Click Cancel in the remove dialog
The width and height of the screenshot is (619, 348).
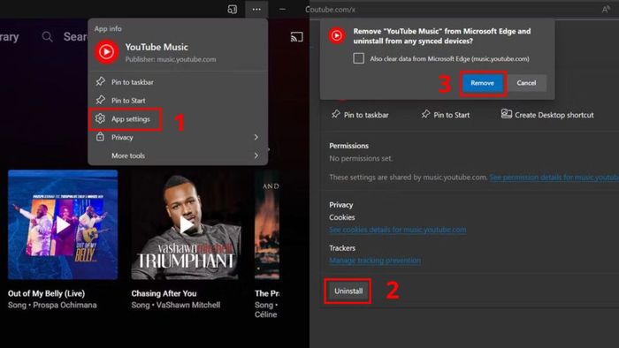pyautogui.click(x=526, y=83)
